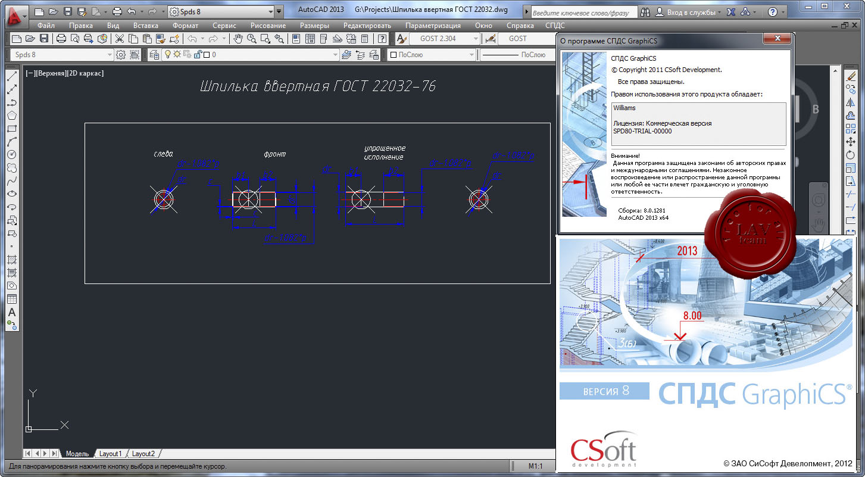Open the Autodesk Exchange X icon

coord(732,12)
